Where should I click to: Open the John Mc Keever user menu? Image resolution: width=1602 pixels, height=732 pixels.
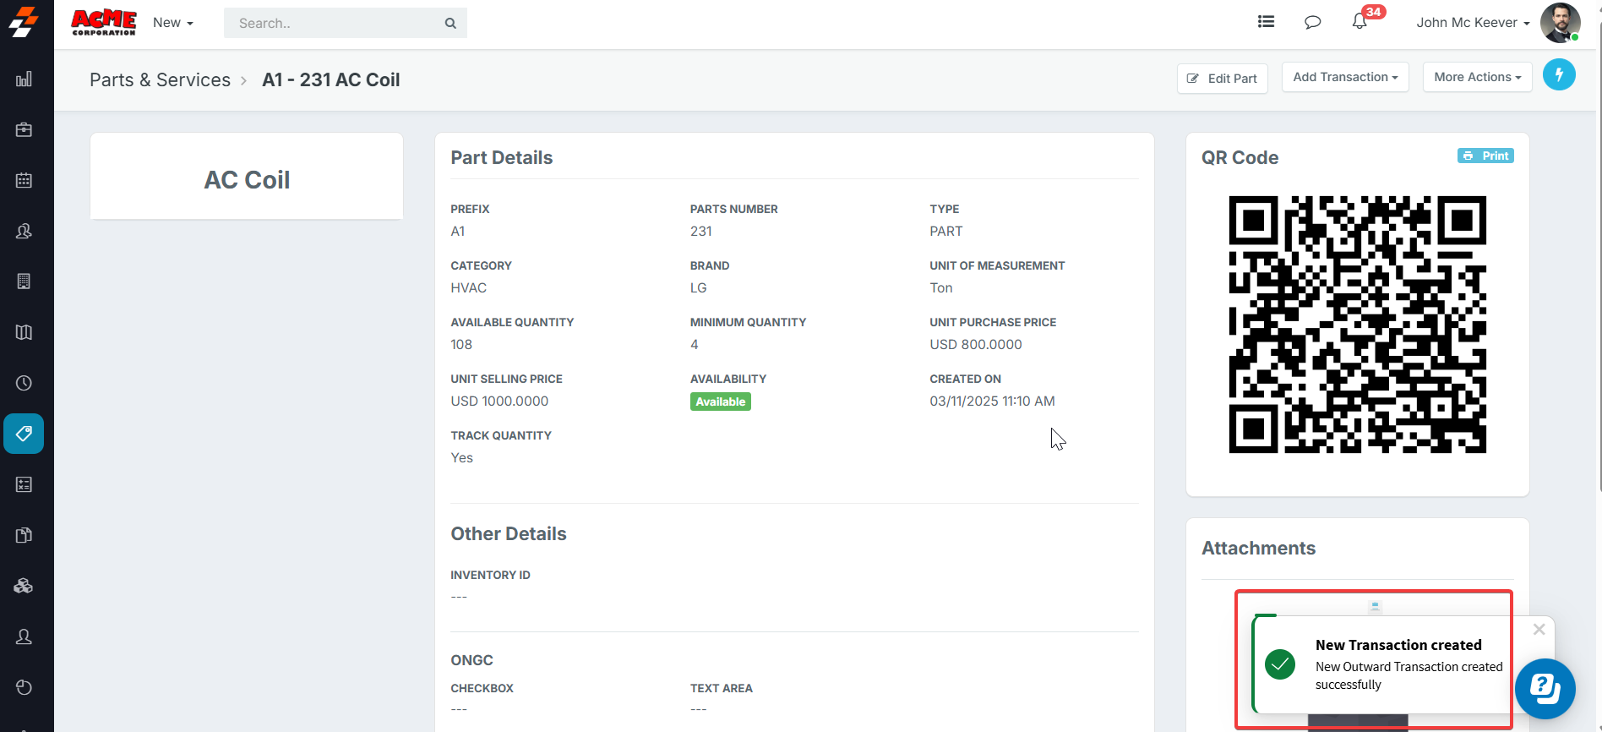[x=1473, y=23]
